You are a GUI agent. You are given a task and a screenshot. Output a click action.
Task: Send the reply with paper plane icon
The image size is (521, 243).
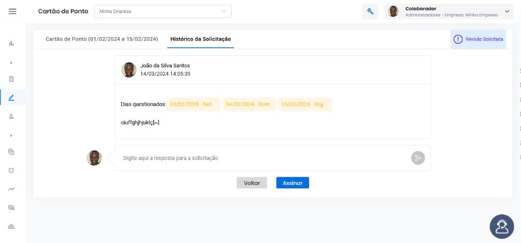[x=418, y=158]
